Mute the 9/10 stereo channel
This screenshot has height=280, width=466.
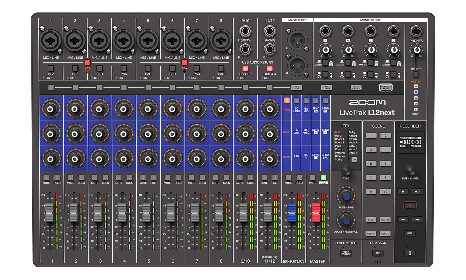[x=240, y=178]
